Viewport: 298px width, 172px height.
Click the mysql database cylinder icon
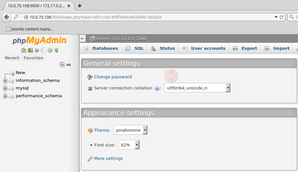click(x=12, y=88)
